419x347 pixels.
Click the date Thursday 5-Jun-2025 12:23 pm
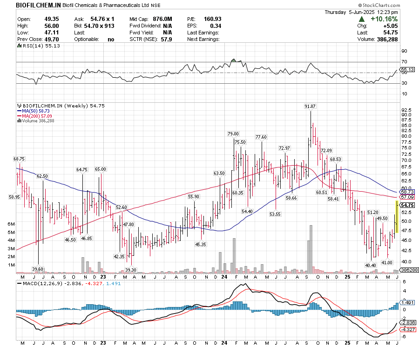click(361, 12)
